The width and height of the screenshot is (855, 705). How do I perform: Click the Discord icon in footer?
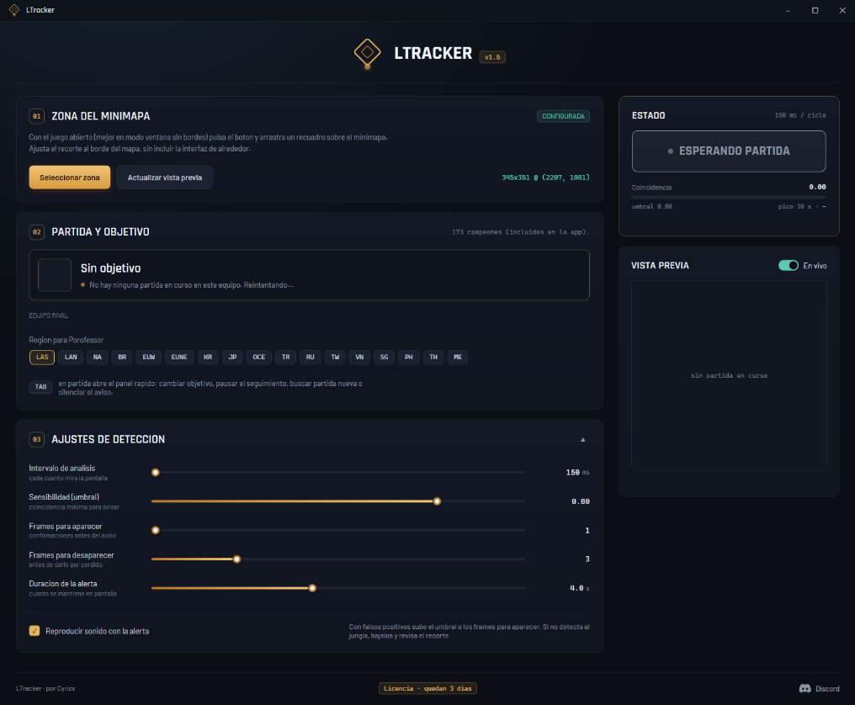pos(805,689)
